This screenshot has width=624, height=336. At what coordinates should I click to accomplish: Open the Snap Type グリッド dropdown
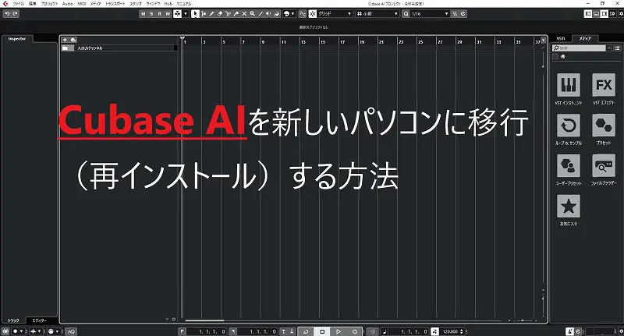click(x=335, y=13)
